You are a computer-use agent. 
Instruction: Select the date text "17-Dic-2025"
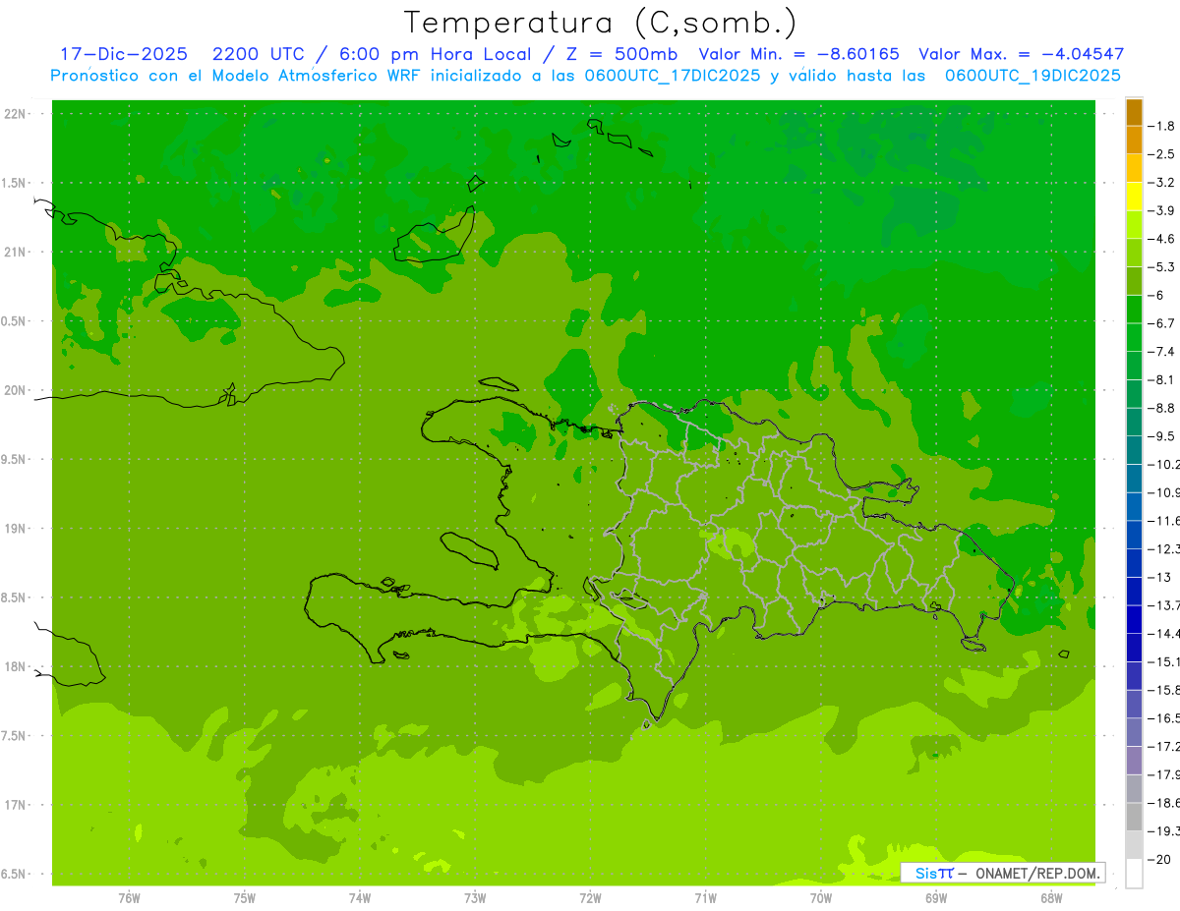pyautogui.click(x=124, y=54)
